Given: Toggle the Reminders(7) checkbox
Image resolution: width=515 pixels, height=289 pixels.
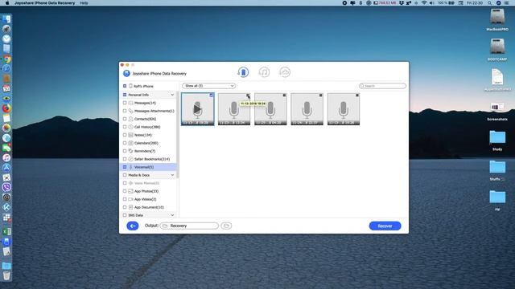Looking at the screenshot, I should [125, 151].
